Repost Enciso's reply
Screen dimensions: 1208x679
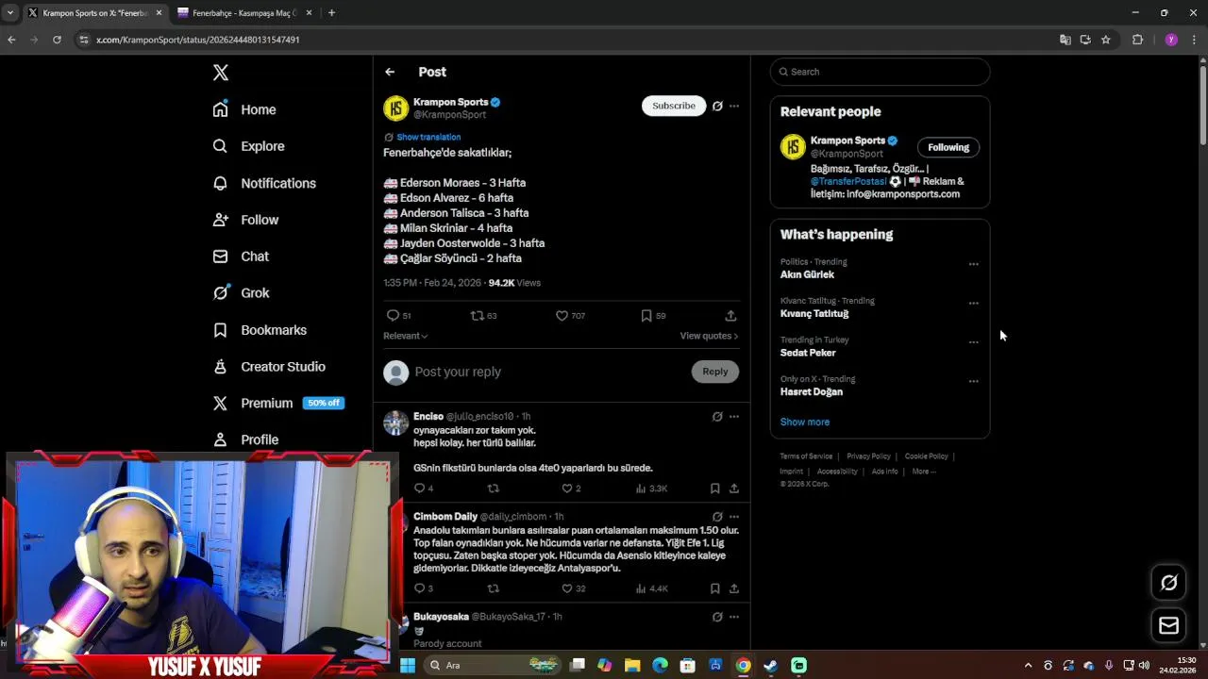coord(493,489)
